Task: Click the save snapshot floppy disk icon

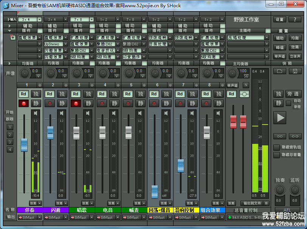Action: pyautogui.click(x=295, y=71)
